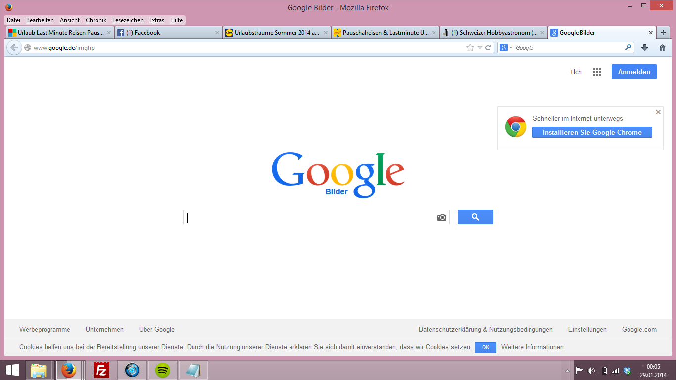Accept cookies with the OK button
Screen dimensions: 676x380
coord(485,347)
